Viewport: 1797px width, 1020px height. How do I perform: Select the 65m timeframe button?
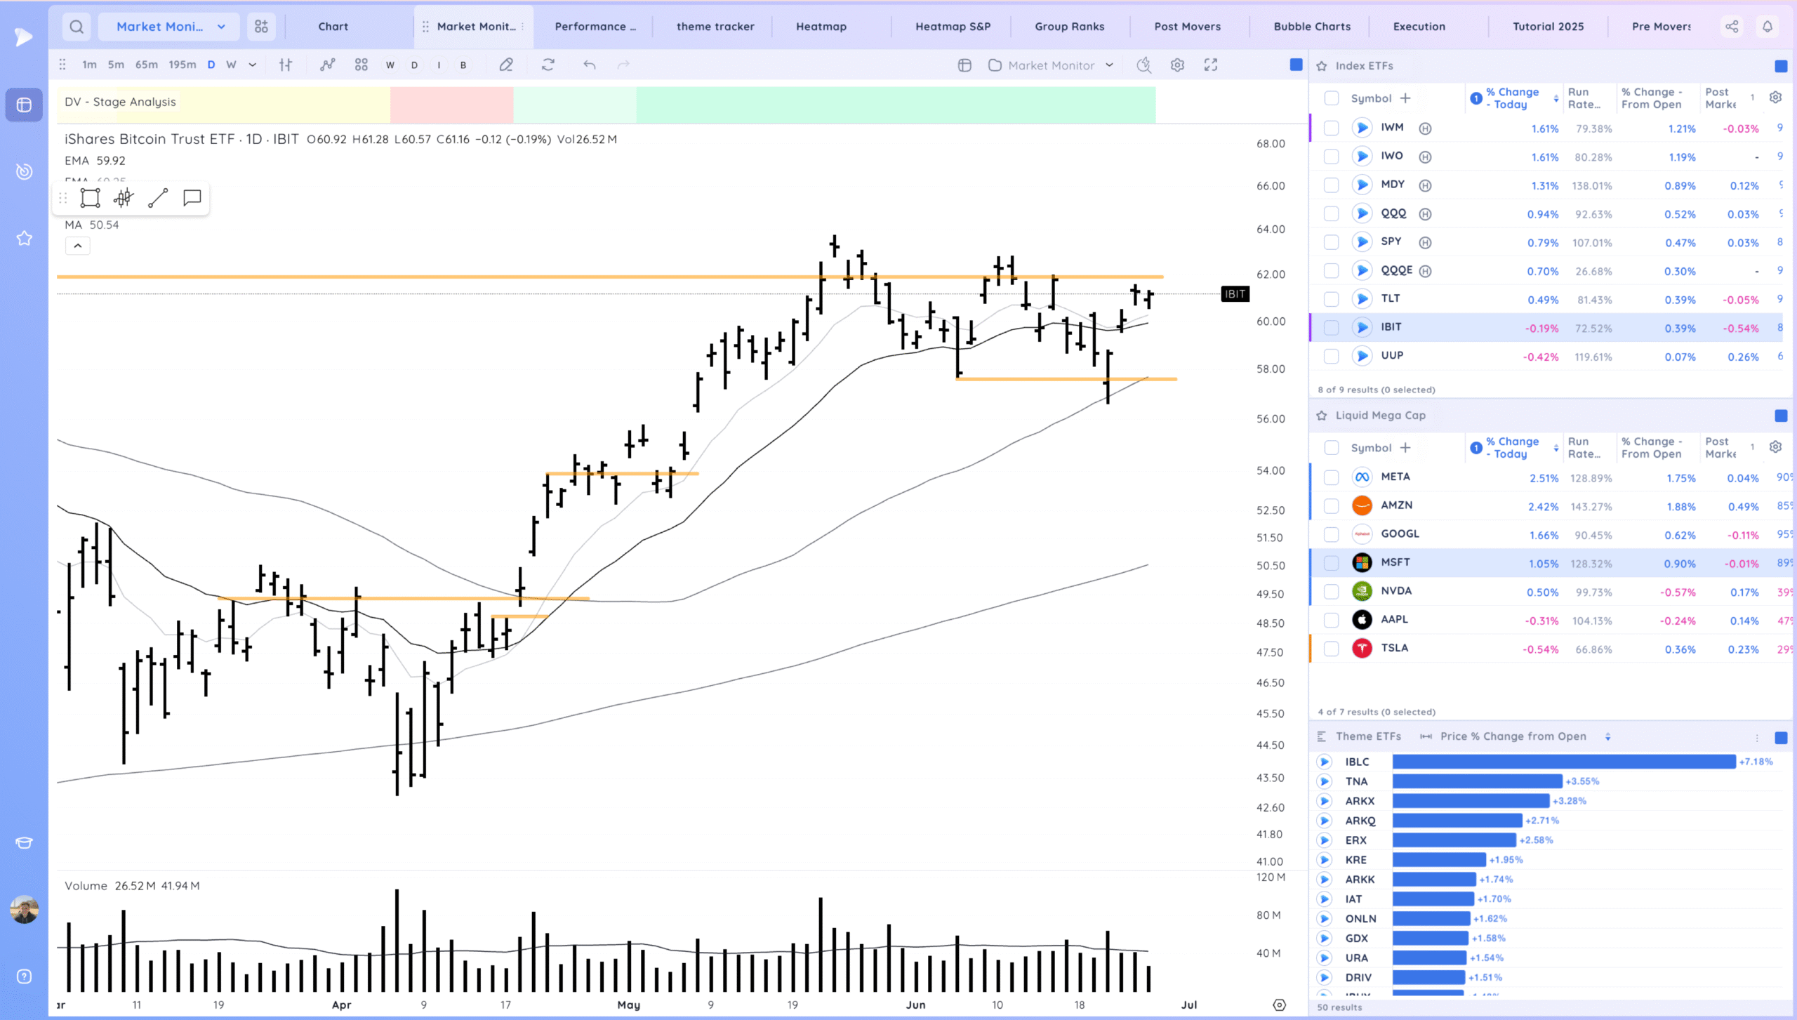point(146,65)
